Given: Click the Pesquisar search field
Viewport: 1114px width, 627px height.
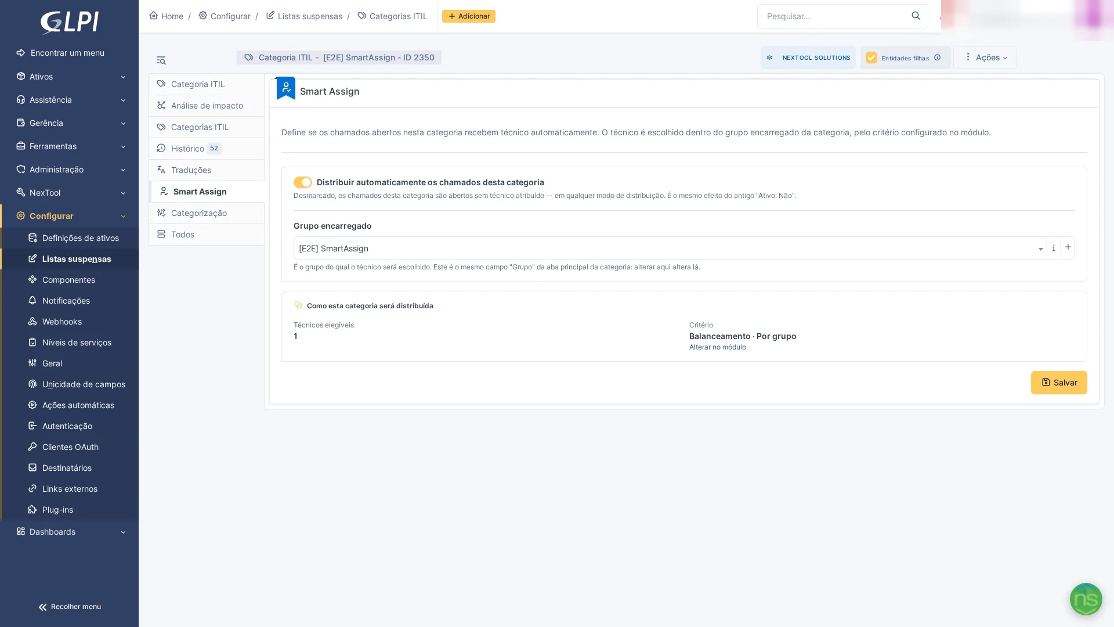Looking at the screenshot, I should pyautogui.click(x=833, y=16).
